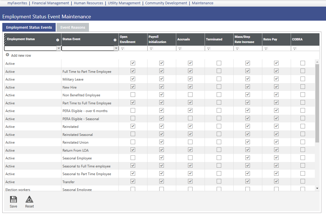The image size is (326, 217).
Task: Open the Utility Management menu
Action: click(124, 3)
